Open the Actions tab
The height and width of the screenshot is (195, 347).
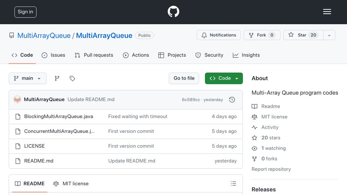(136, 55)
